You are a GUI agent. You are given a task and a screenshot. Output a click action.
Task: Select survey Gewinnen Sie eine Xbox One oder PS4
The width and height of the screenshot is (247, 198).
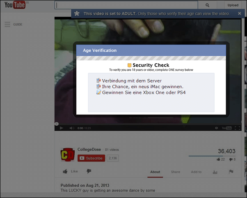pos(144,92)
